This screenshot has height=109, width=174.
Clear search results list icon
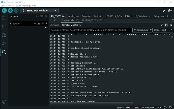click(42, 16)
